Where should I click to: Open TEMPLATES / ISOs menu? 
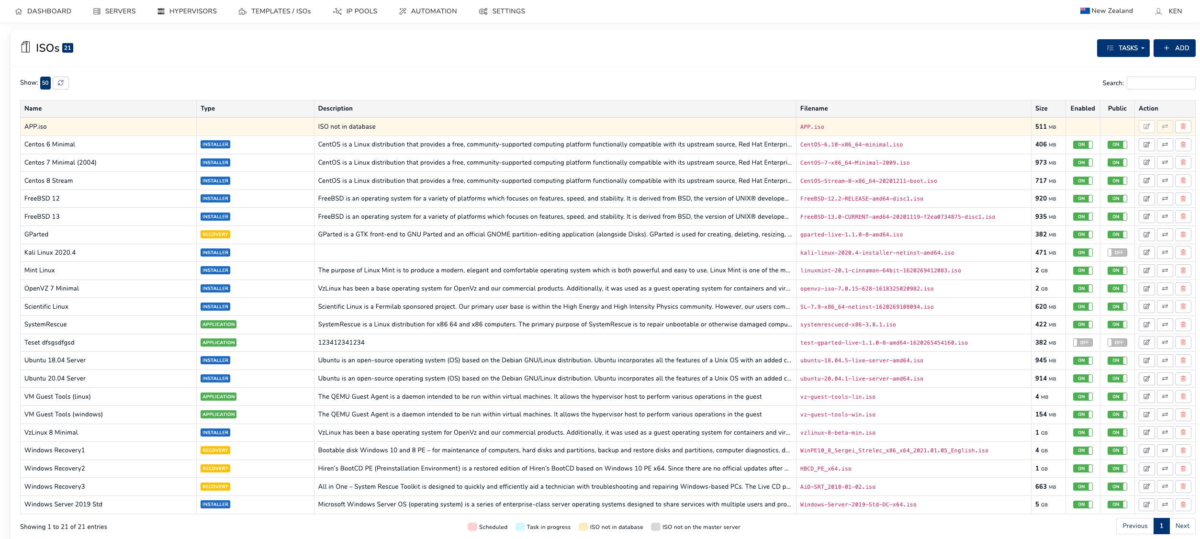point(275,11)
